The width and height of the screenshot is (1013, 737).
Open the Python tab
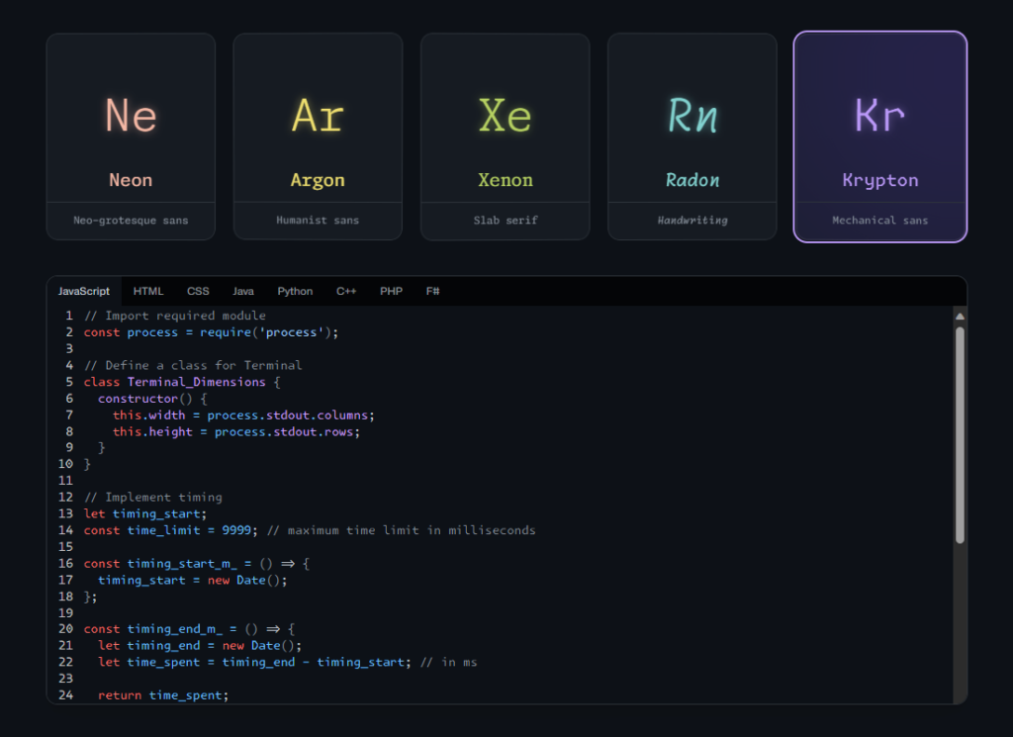pyautogui.click(x=295, y=291)
